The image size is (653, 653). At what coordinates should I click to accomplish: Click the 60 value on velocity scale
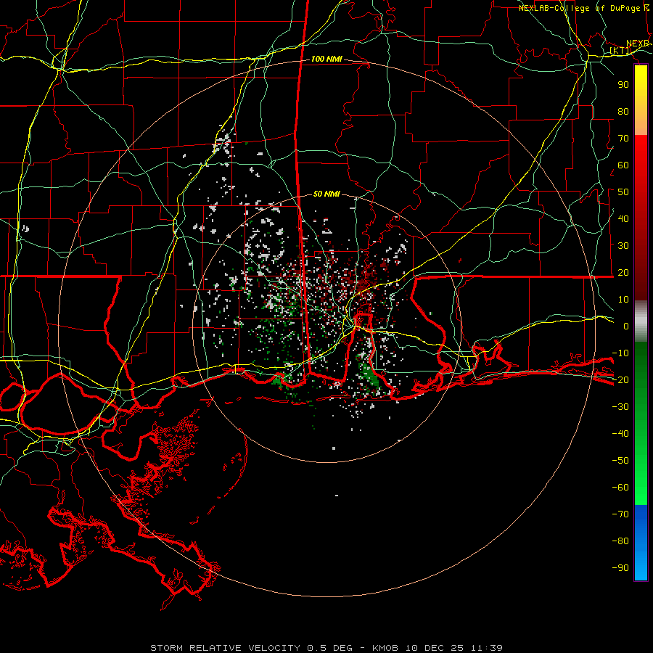click(x=623, y=165)
